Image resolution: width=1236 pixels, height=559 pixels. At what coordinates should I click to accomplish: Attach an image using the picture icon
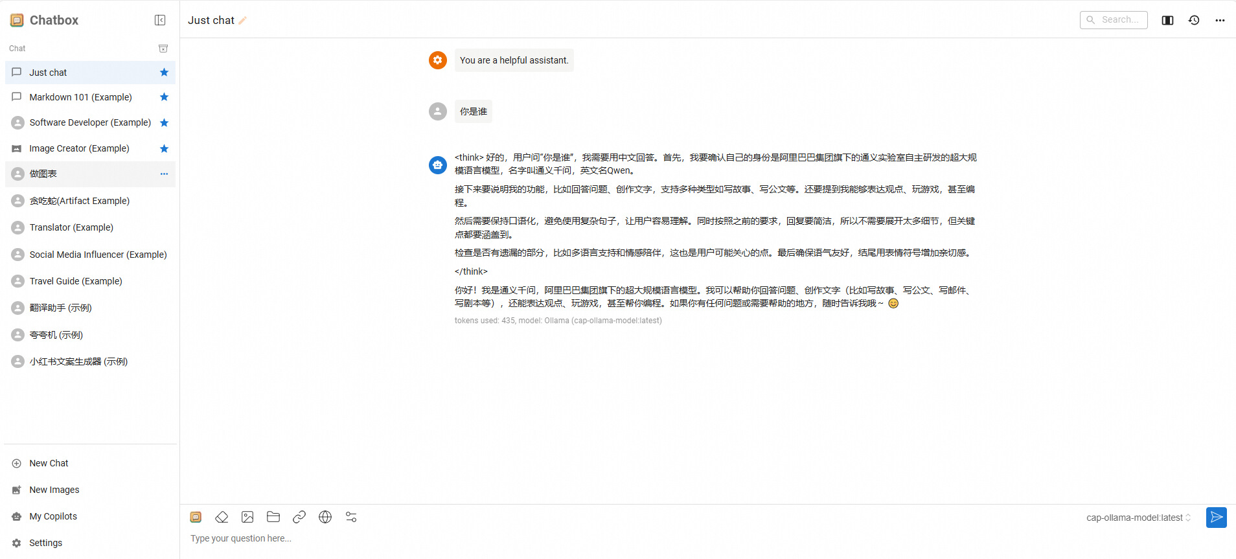click(x=247, y=517)
